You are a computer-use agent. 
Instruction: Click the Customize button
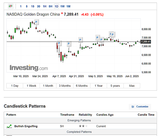pyautogui.click(x=140, y=107)
